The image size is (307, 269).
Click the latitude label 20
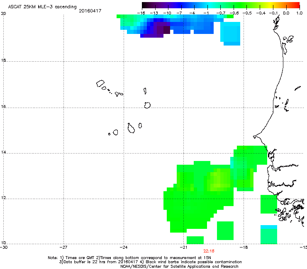3,14
